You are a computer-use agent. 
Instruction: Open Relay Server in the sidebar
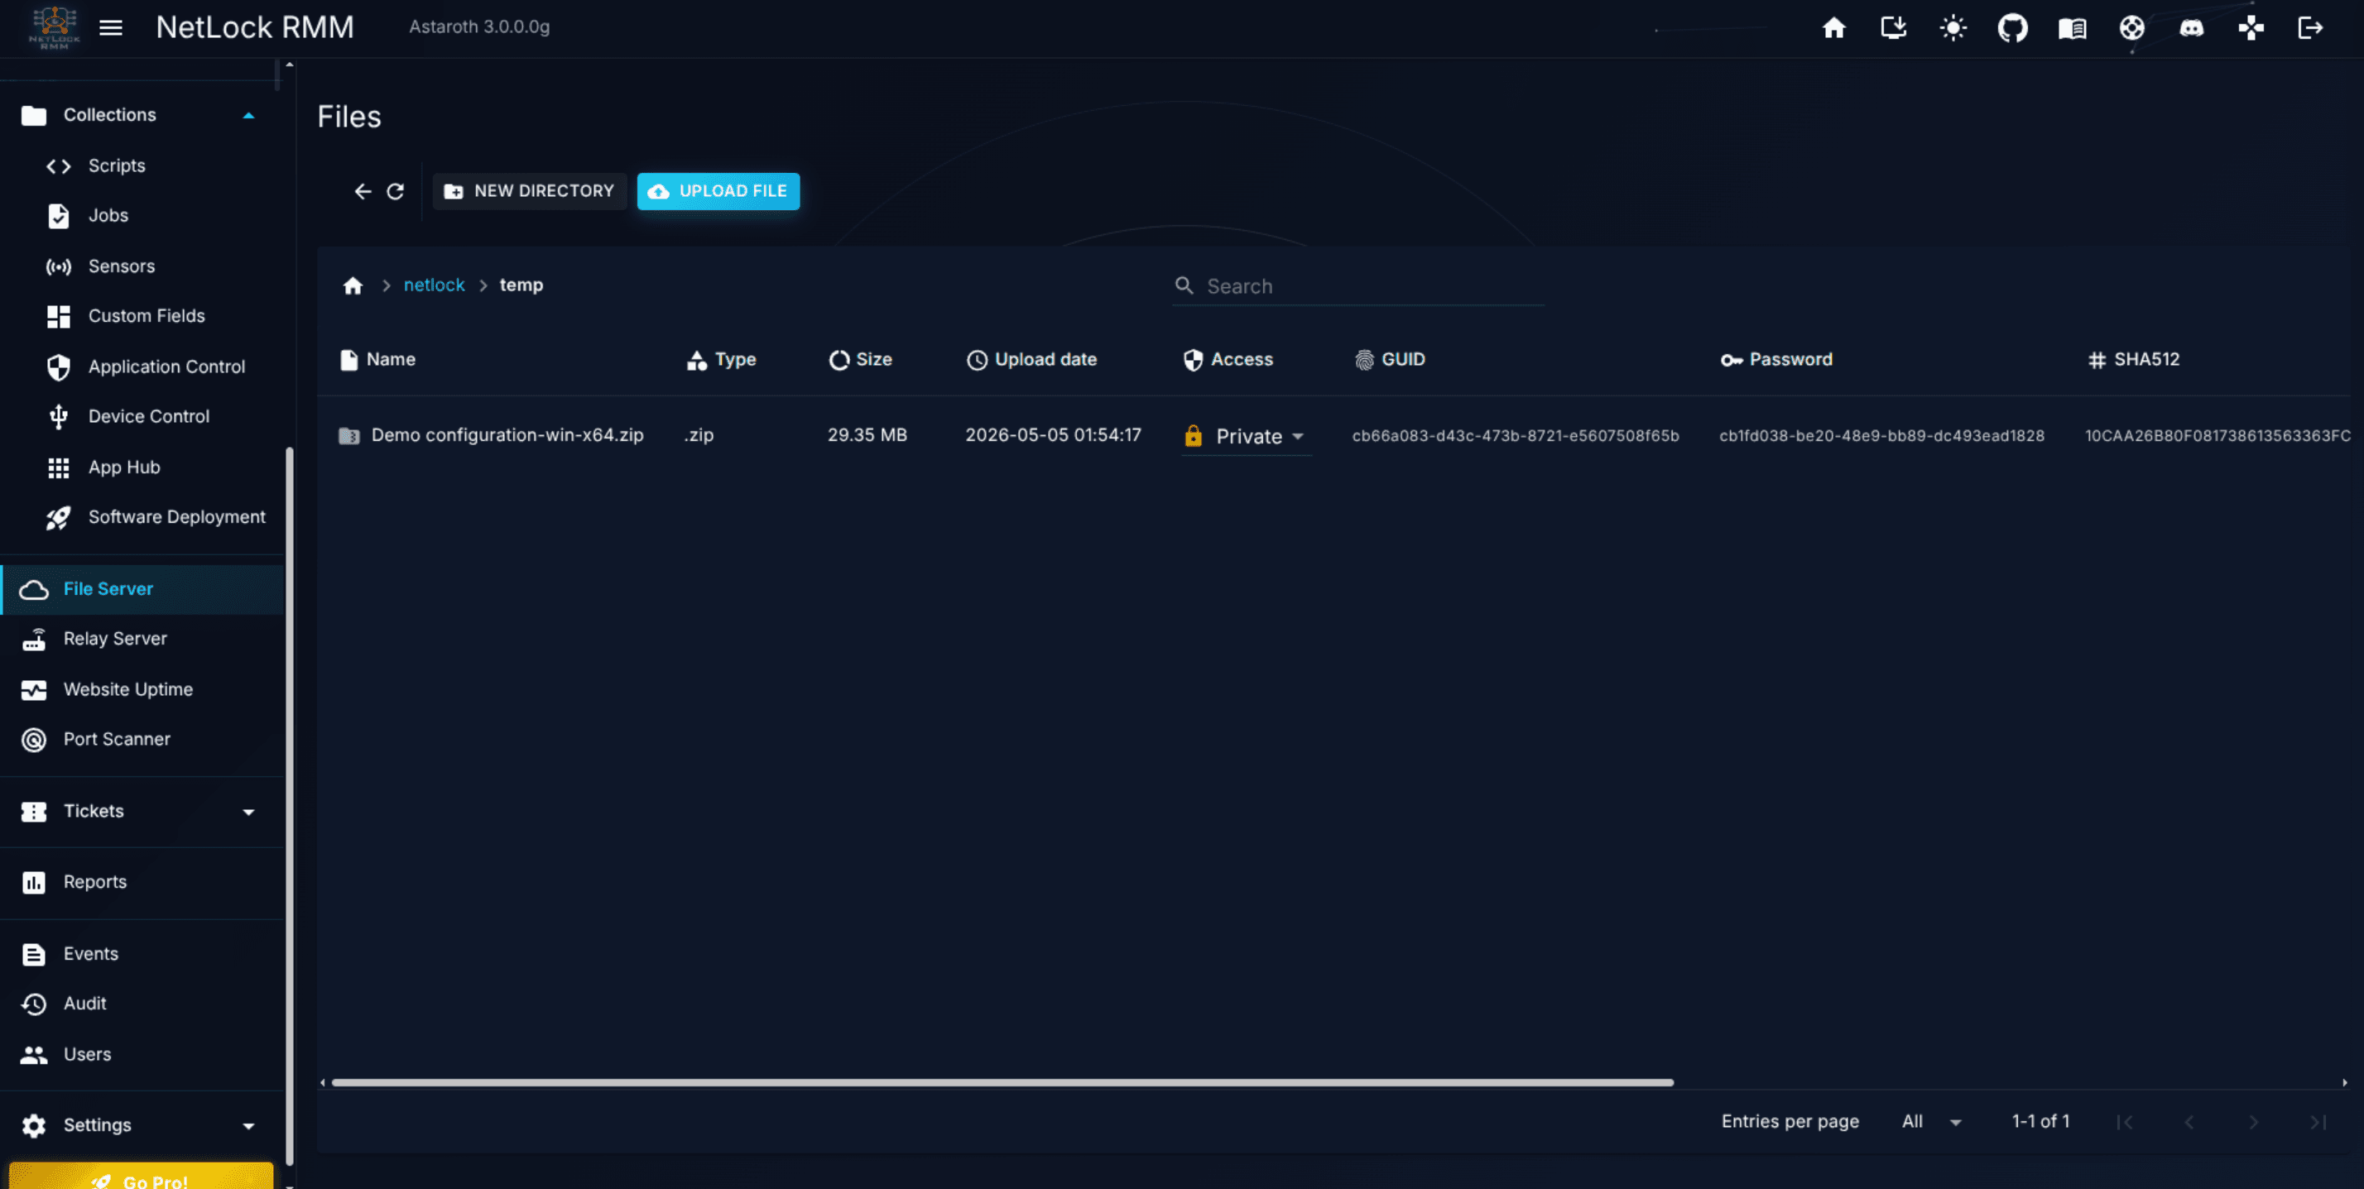coord(142,639)
